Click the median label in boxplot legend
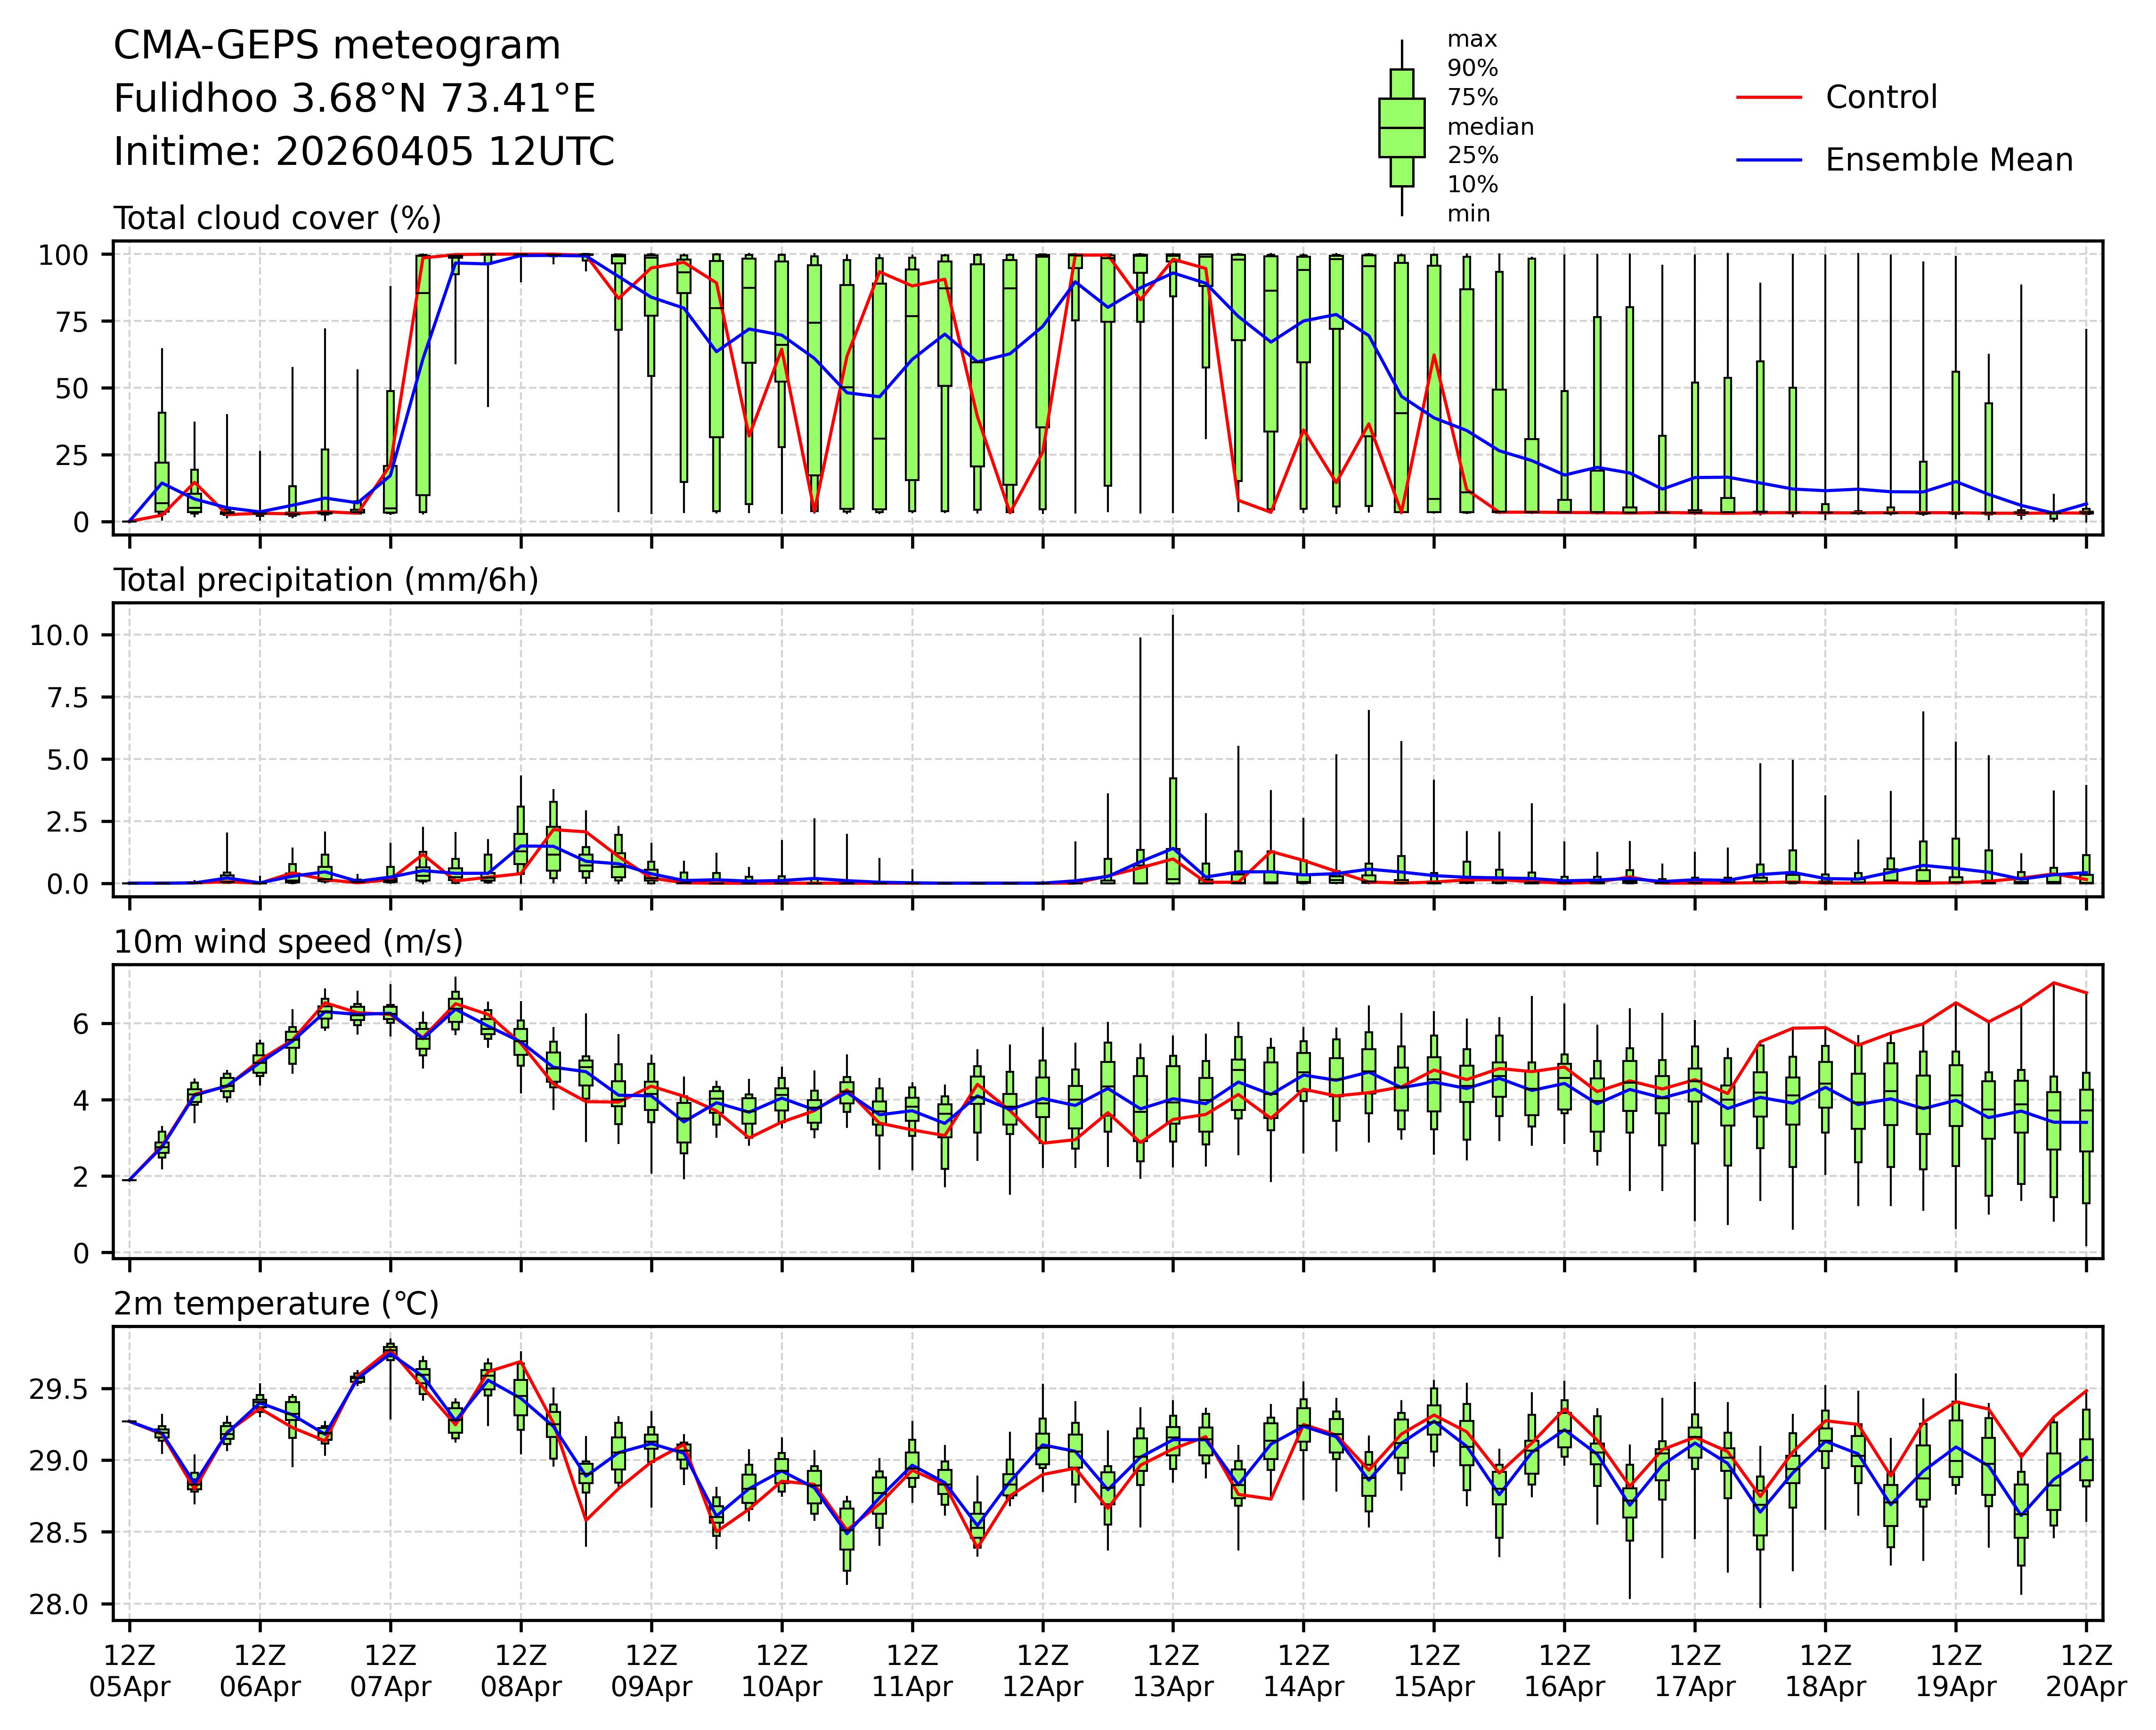2156x1730 pixels. point(1490,127)
